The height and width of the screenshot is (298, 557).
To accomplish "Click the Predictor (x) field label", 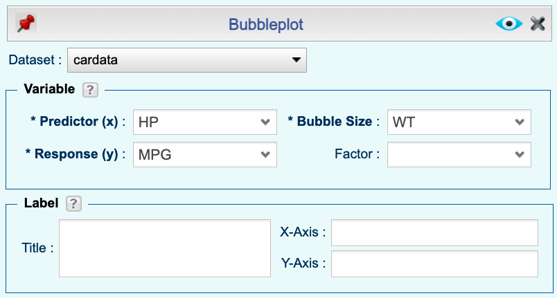I will [x=78, y=122].
